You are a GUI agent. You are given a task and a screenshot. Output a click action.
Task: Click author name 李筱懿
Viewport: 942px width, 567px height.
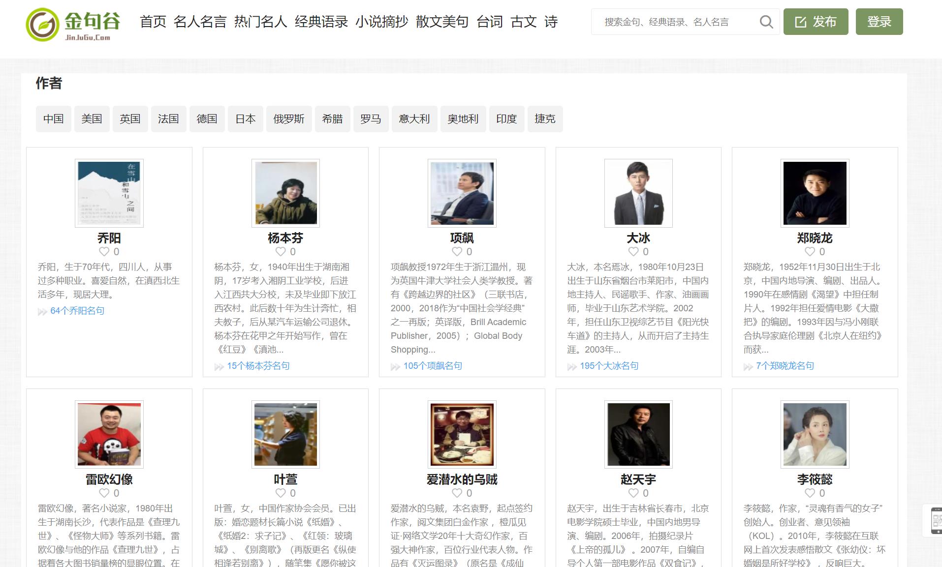(815, 479)
